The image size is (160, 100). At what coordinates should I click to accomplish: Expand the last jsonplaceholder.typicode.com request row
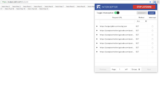click(x=97, y=52)
